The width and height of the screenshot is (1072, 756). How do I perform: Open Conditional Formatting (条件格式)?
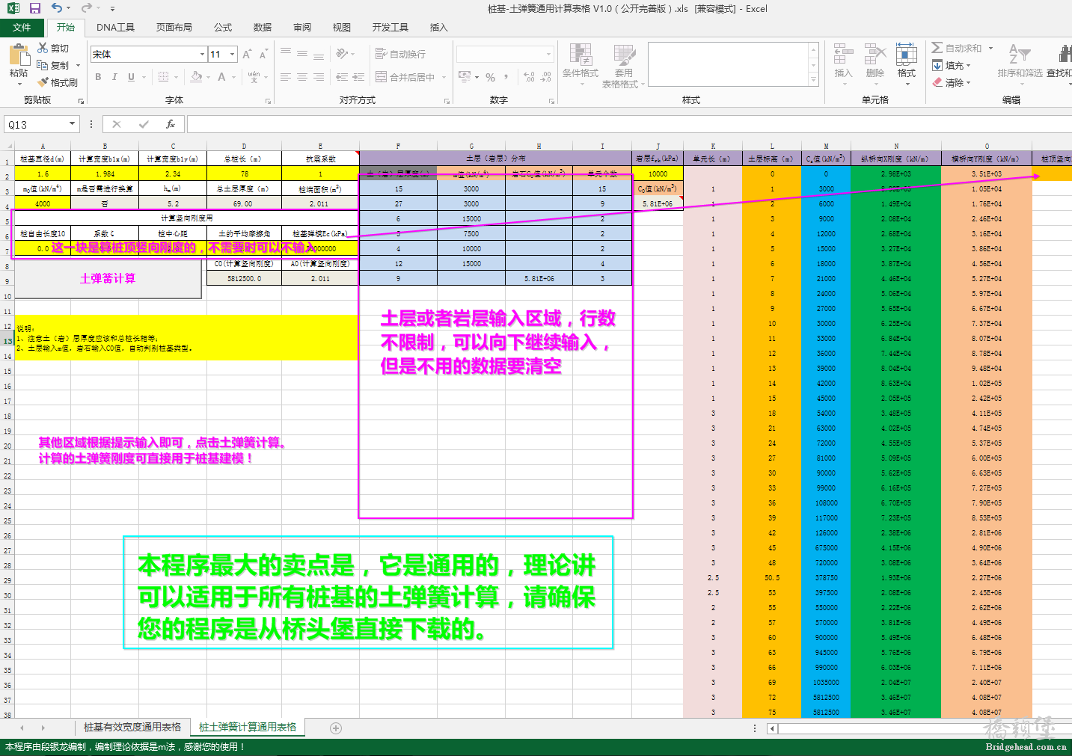point(581,64)
